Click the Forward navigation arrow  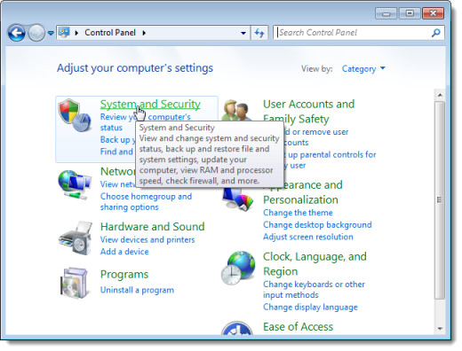[x=36, y=33]
